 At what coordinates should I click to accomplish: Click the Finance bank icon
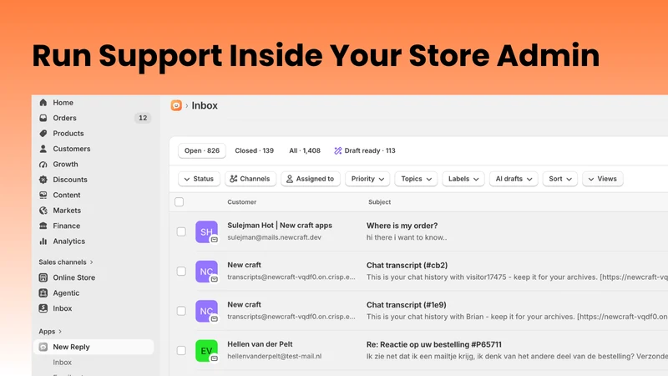[x=43, y=226]
